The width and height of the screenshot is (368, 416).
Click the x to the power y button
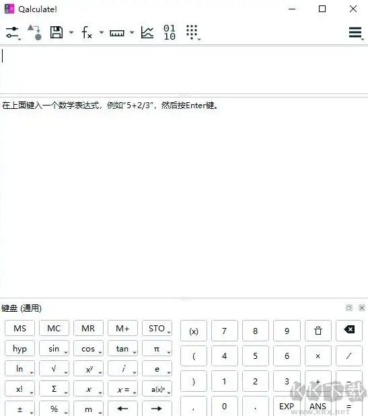click(x=88, y=368)
